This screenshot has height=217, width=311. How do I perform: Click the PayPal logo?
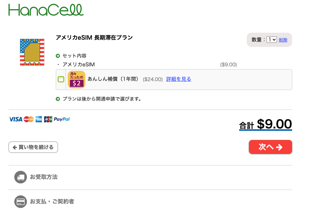62,119
